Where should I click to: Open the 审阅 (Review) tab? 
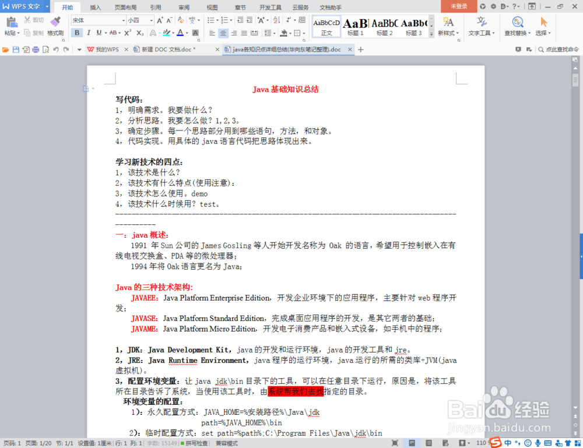pyautogui.click(x=184, y=8)
